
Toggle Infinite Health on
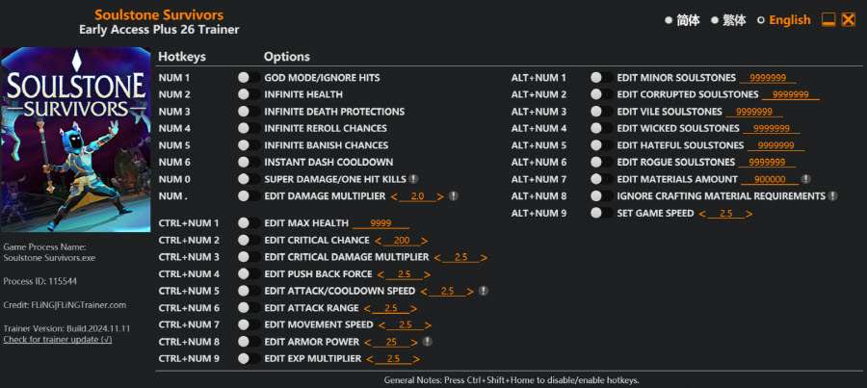pyautogui.click(x=245, y=94)
